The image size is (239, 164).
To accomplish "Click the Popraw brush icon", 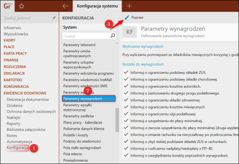I will point(127,18).
